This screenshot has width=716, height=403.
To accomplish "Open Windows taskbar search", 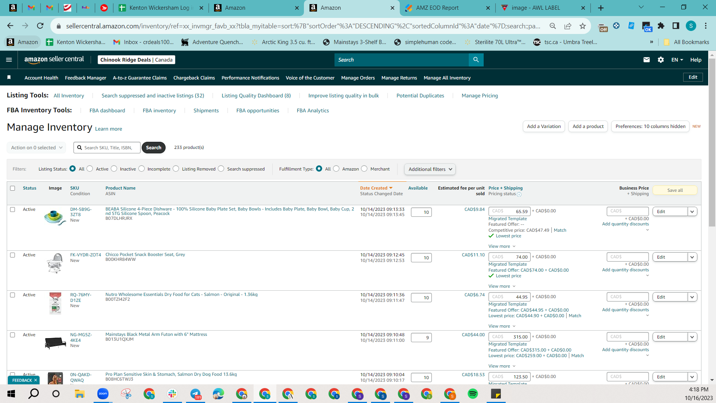I will click(x=34, y=394).
